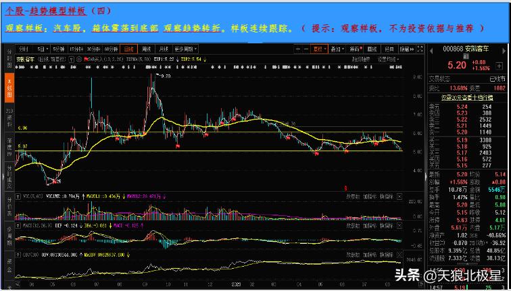Open the 叠加 overlay dropdown

tap(337, 49)
